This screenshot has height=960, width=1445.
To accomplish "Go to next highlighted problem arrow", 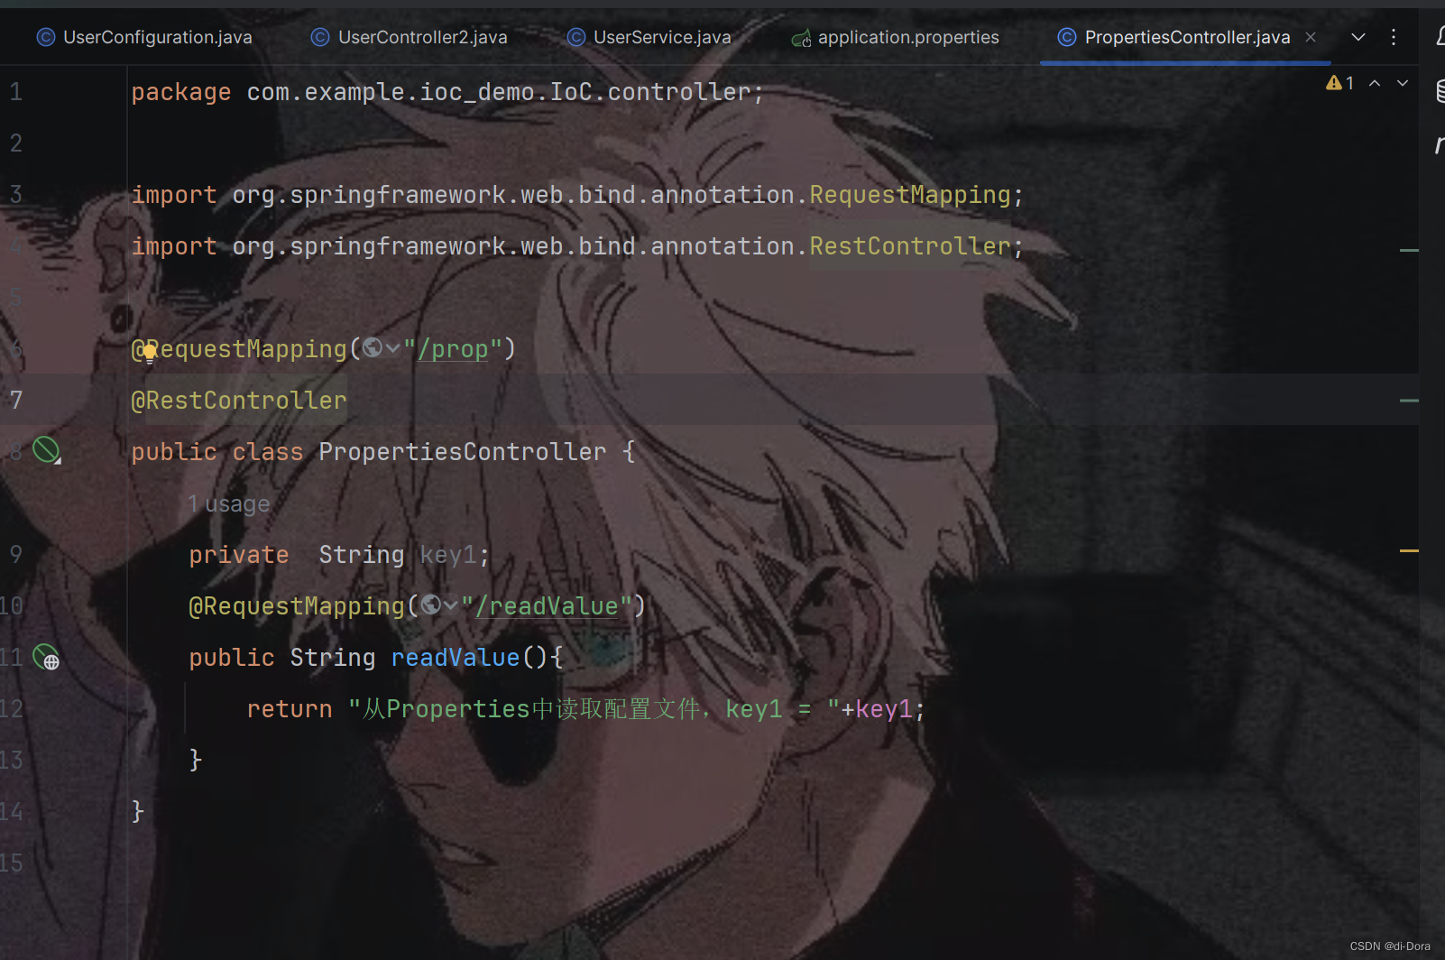I will tap(1403, 83).
